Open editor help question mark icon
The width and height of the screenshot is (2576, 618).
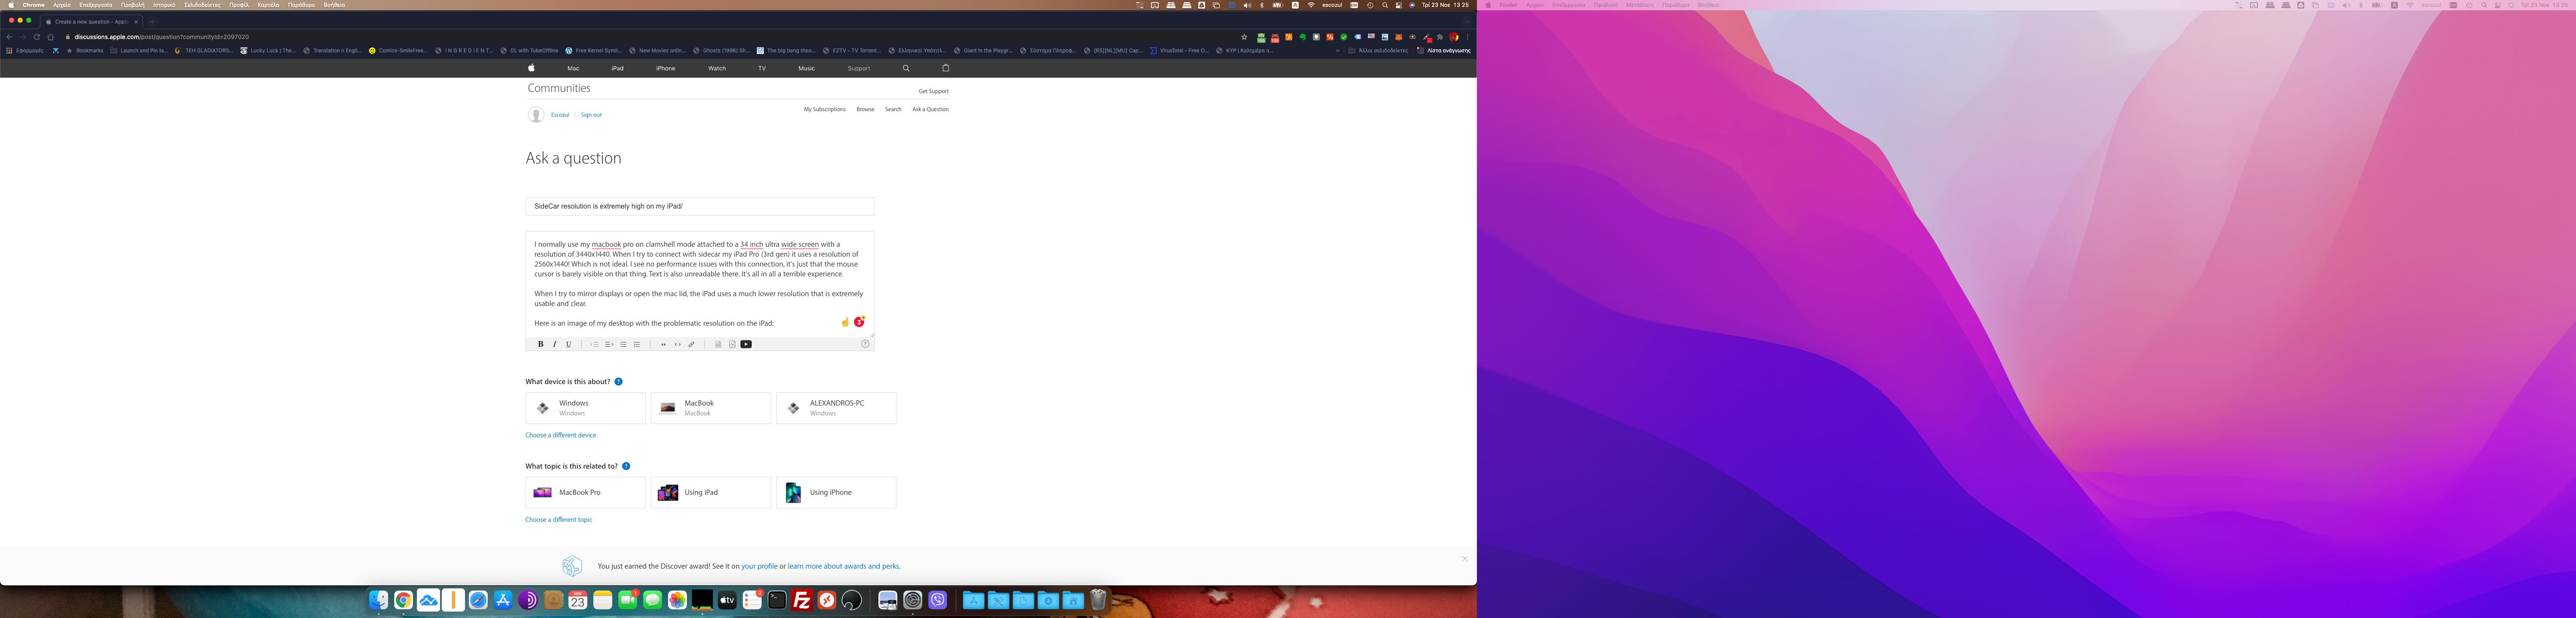click(x=865, y=344)
